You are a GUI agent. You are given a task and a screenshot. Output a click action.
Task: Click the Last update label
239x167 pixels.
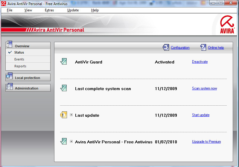(x=87, y=115)
